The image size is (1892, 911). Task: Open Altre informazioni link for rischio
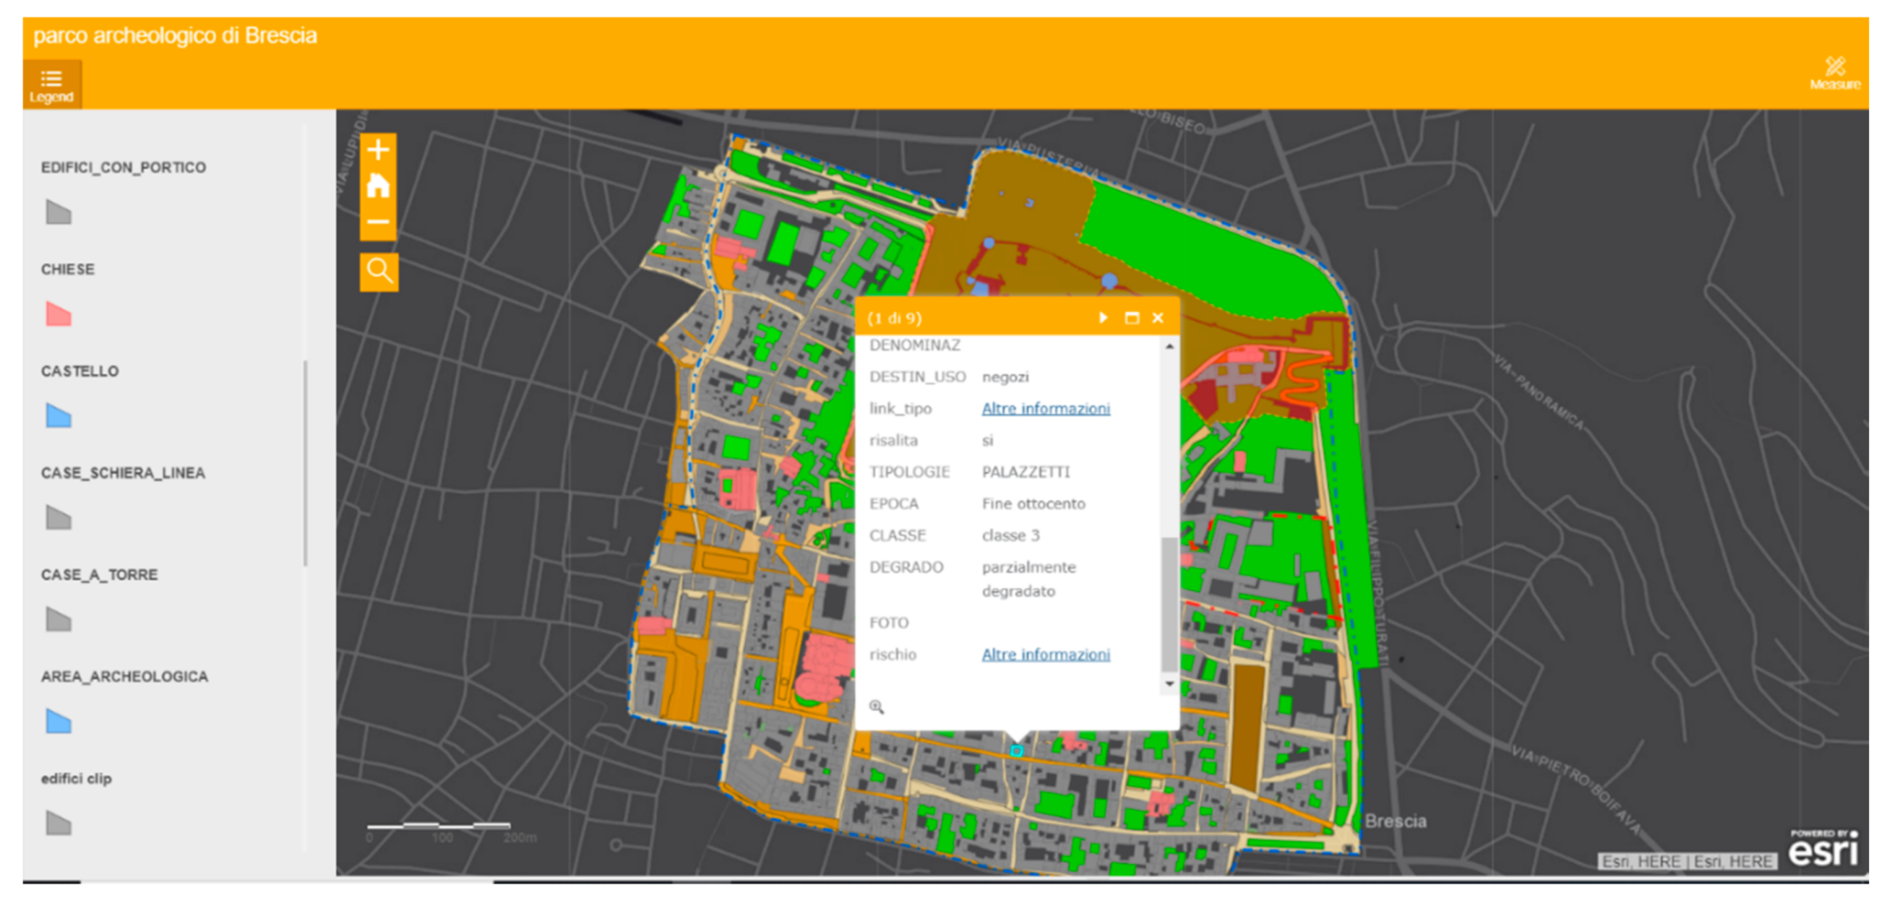pos(1045,654)
